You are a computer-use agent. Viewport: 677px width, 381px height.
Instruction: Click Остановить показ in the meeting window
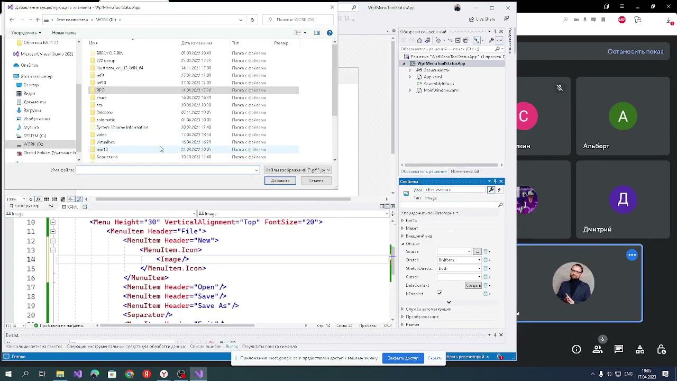click(635, 51)
